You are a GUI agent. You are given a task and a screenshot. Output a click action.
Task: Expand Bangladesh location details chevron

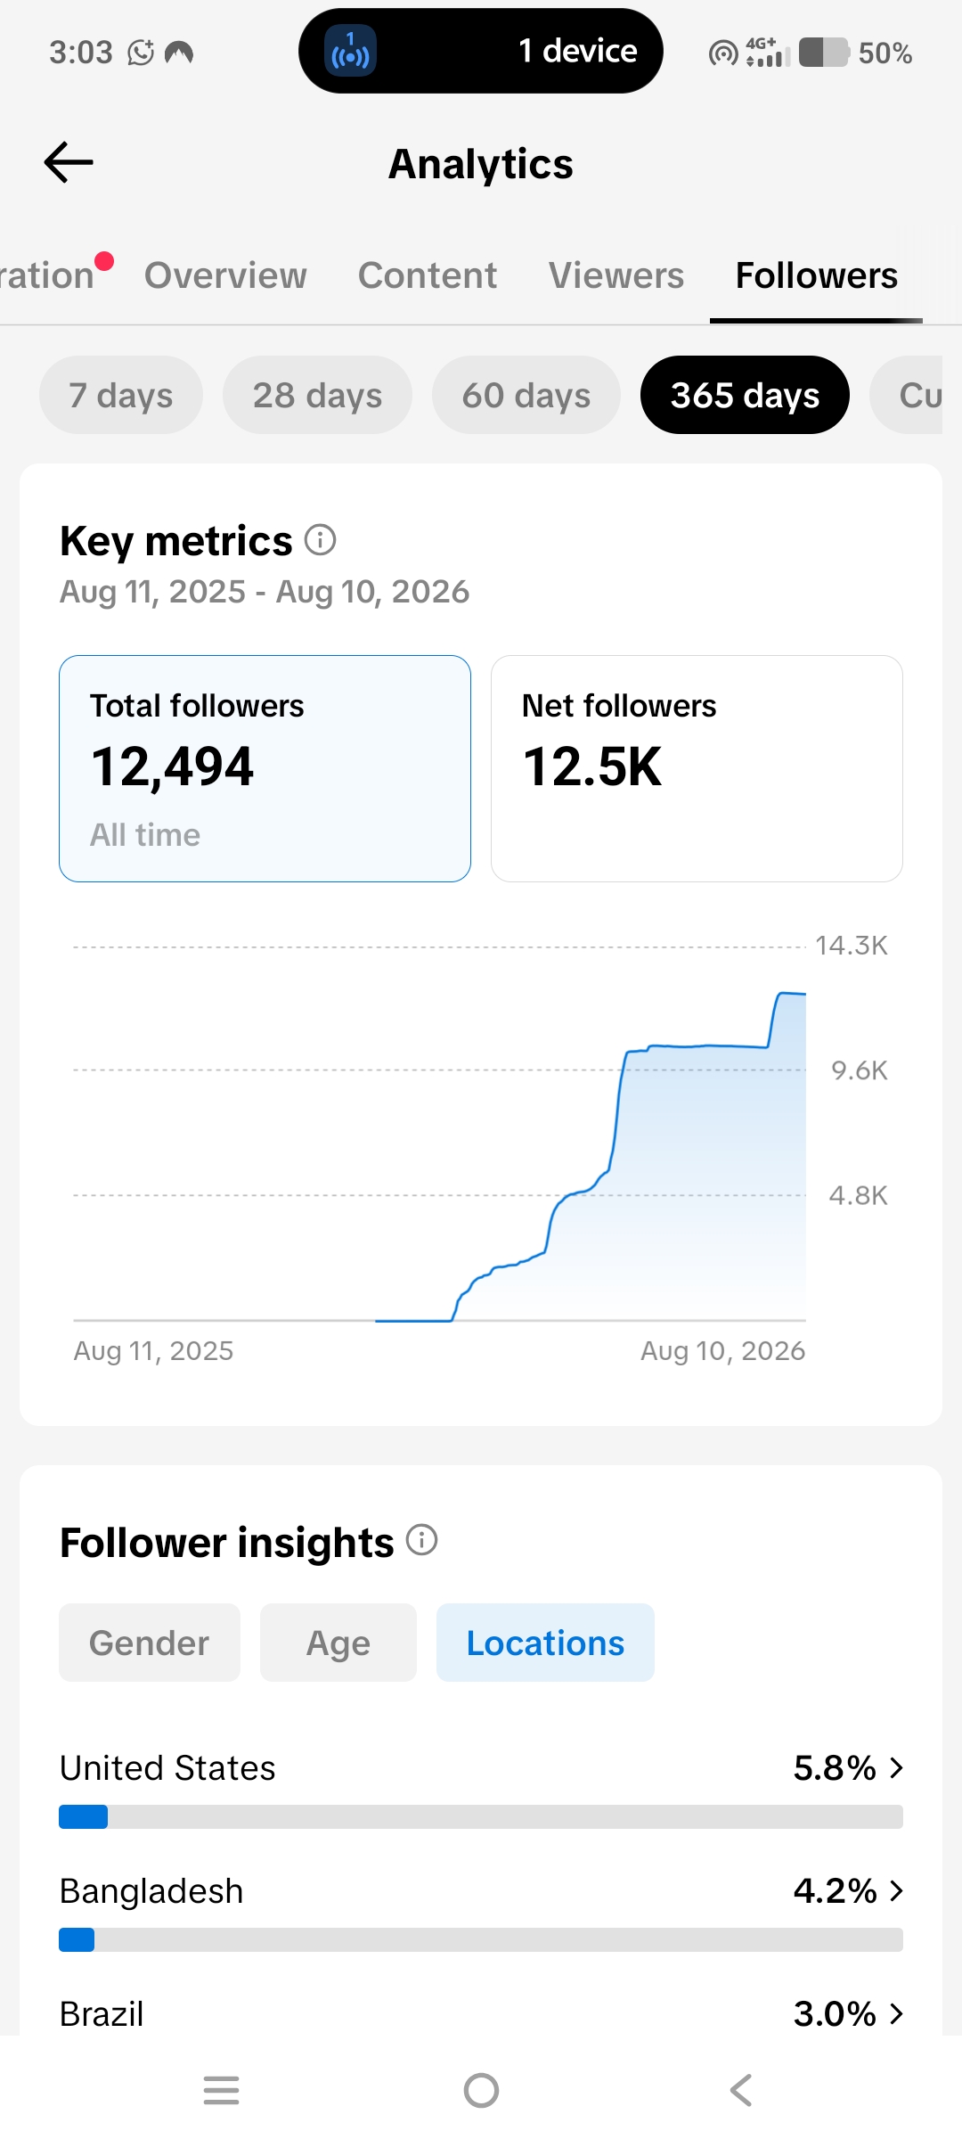point(896,1890)
